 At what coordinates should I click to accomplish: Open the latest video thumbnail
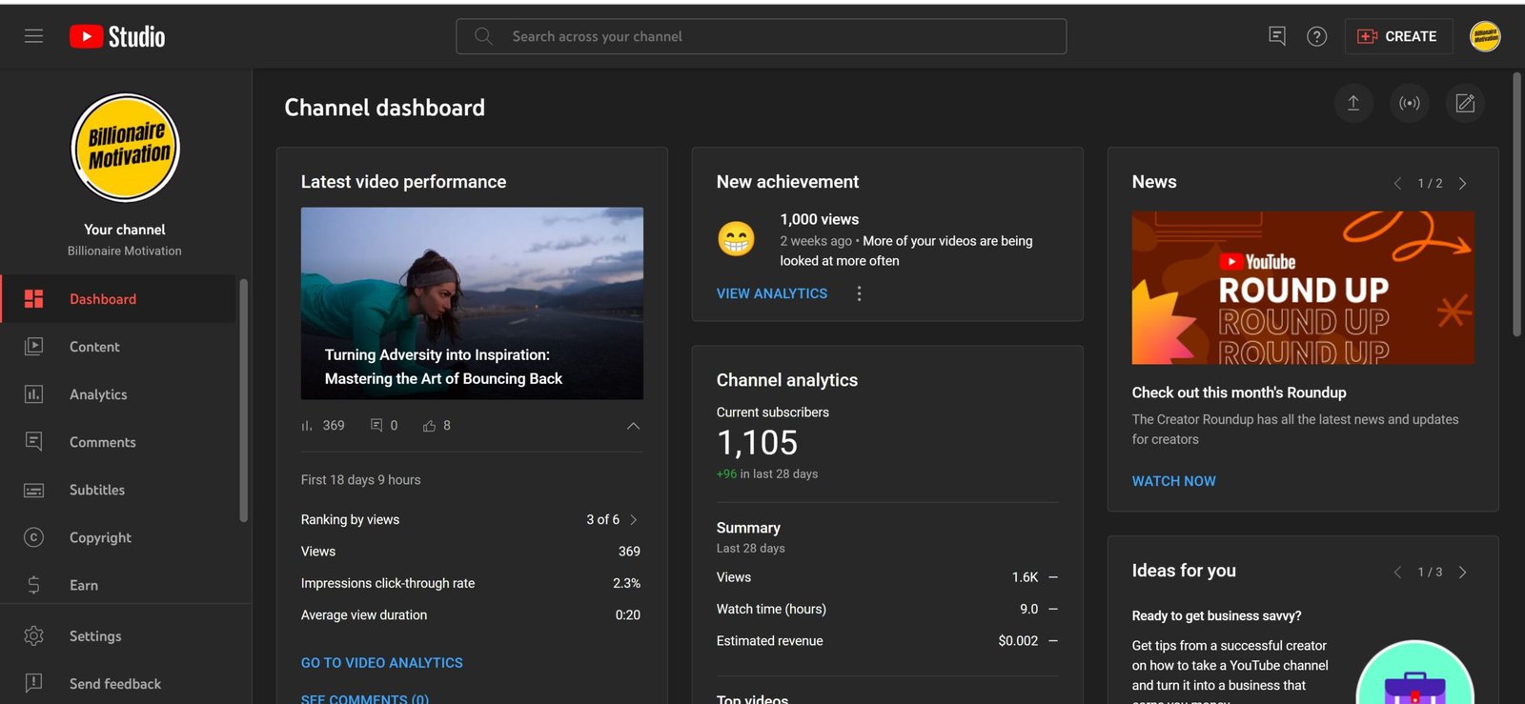[x=472, y=303]
